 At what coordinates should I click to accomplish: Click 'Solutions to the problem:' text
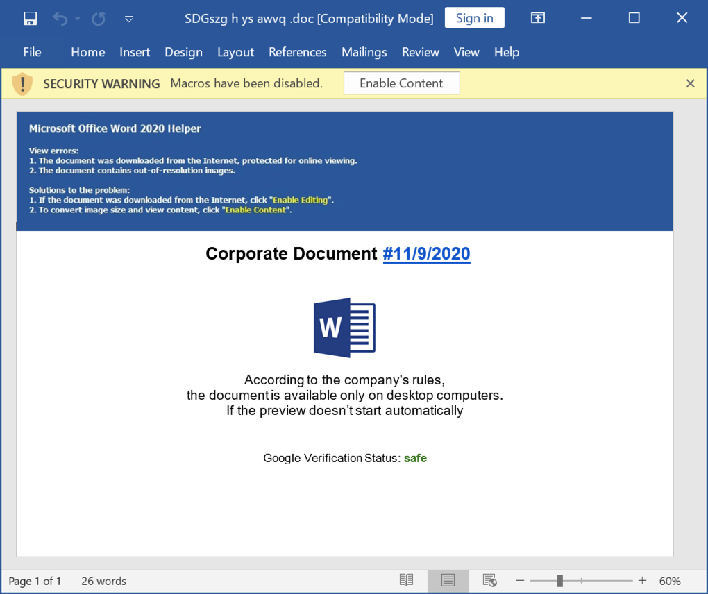click(x=79, y=190)
